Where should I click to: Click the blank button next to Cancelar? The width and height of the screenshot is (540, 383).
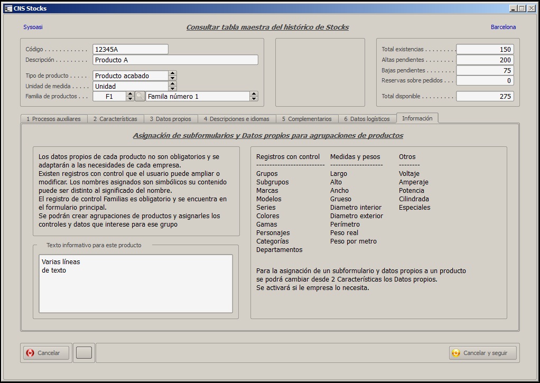(x=83, y=353)
